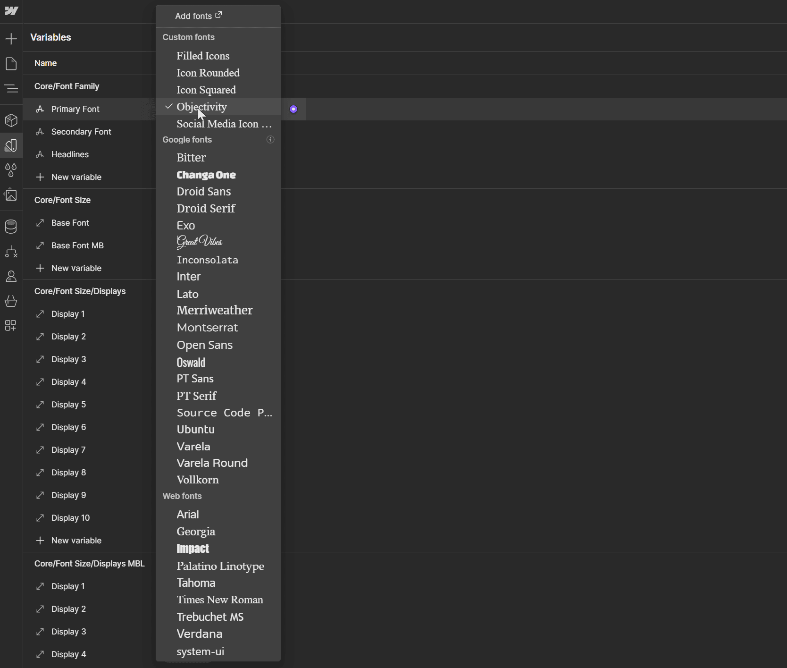Viewport: 787px width, 668px height.
Task: Choose Droid Sans font
Action: click(218, 192)
